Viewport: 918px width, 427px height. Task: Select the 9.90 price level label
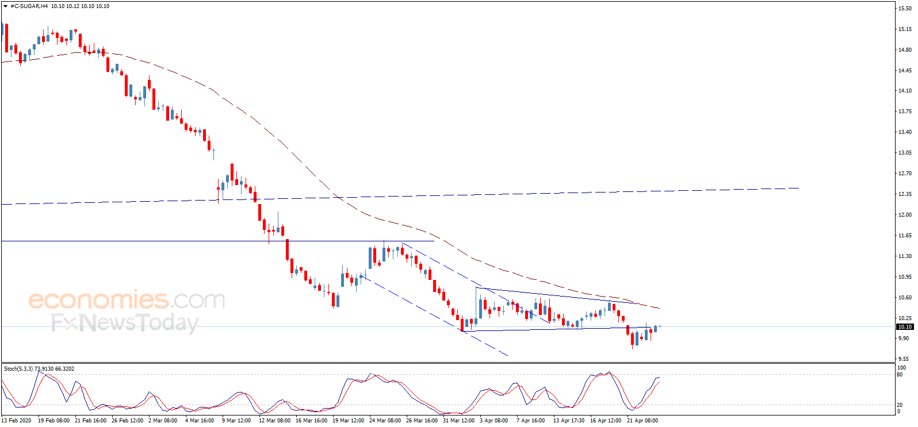point(904,338)
